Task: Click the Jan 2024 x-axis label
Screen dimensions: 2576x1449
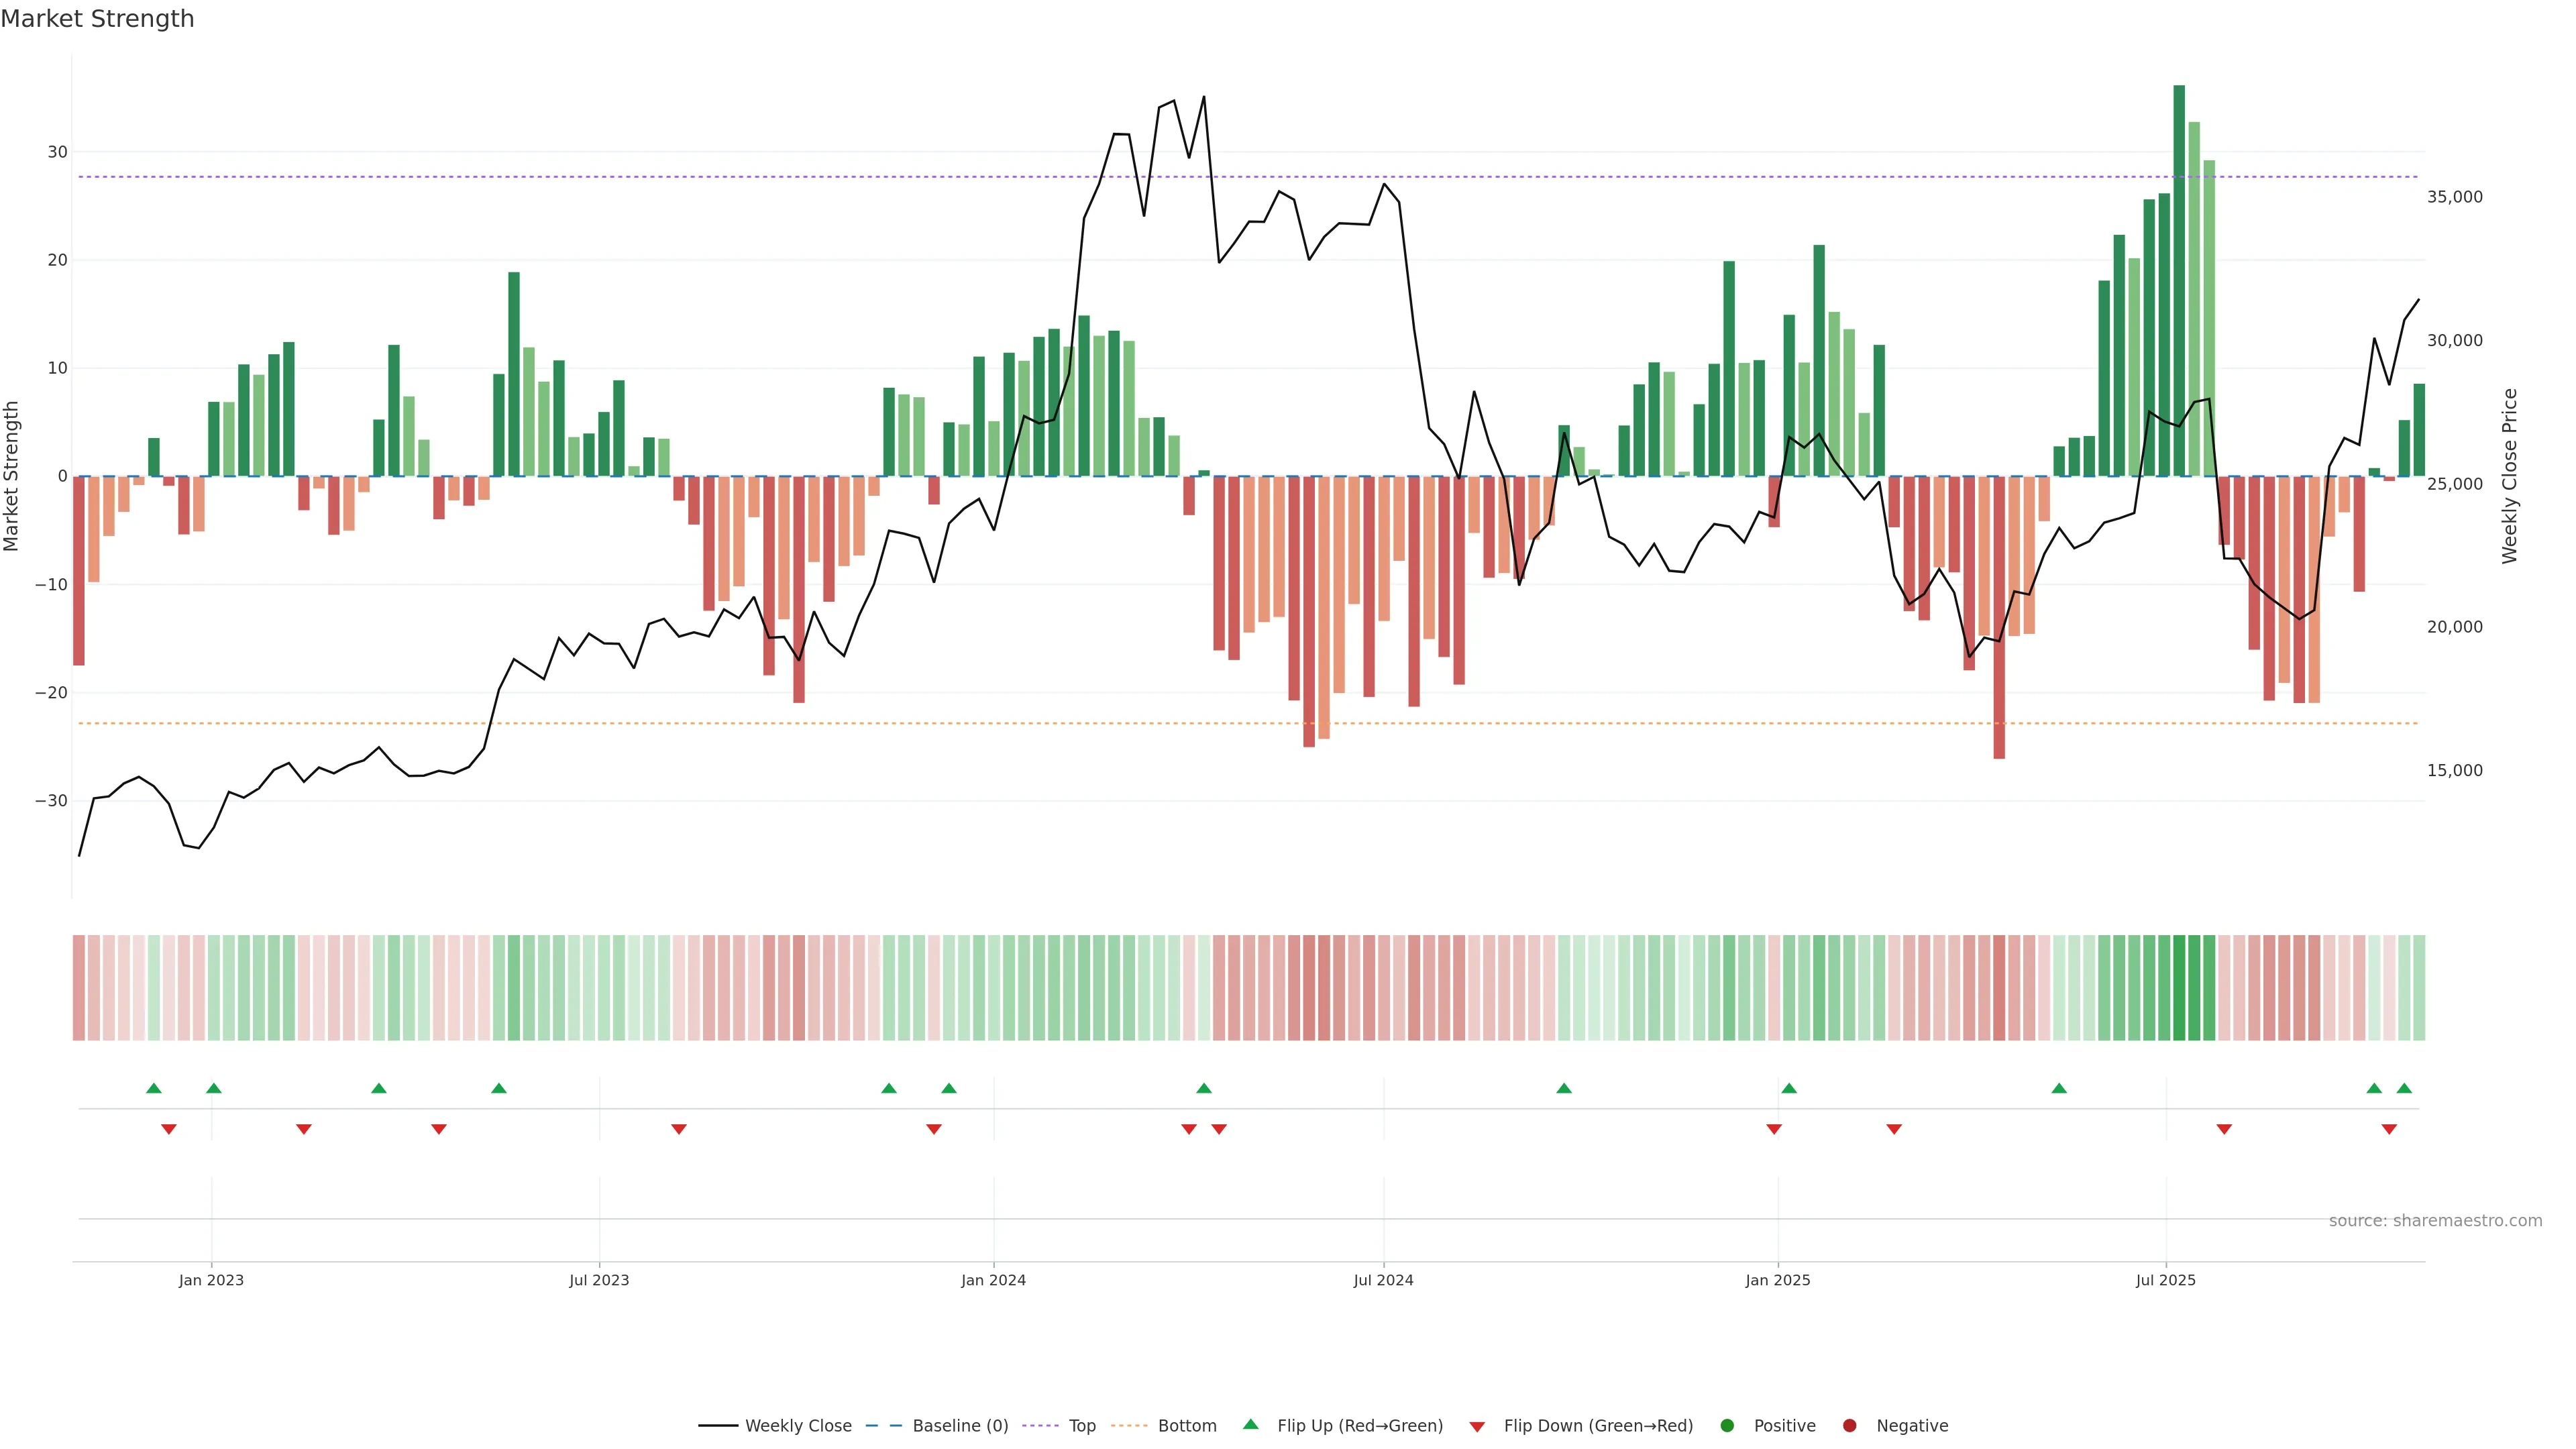Action: click(993, 1280)
